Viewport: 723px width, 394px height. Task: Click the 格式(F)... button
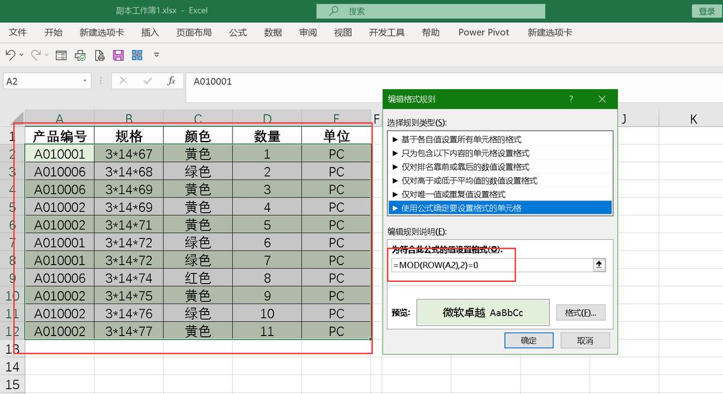click(581, 313)
